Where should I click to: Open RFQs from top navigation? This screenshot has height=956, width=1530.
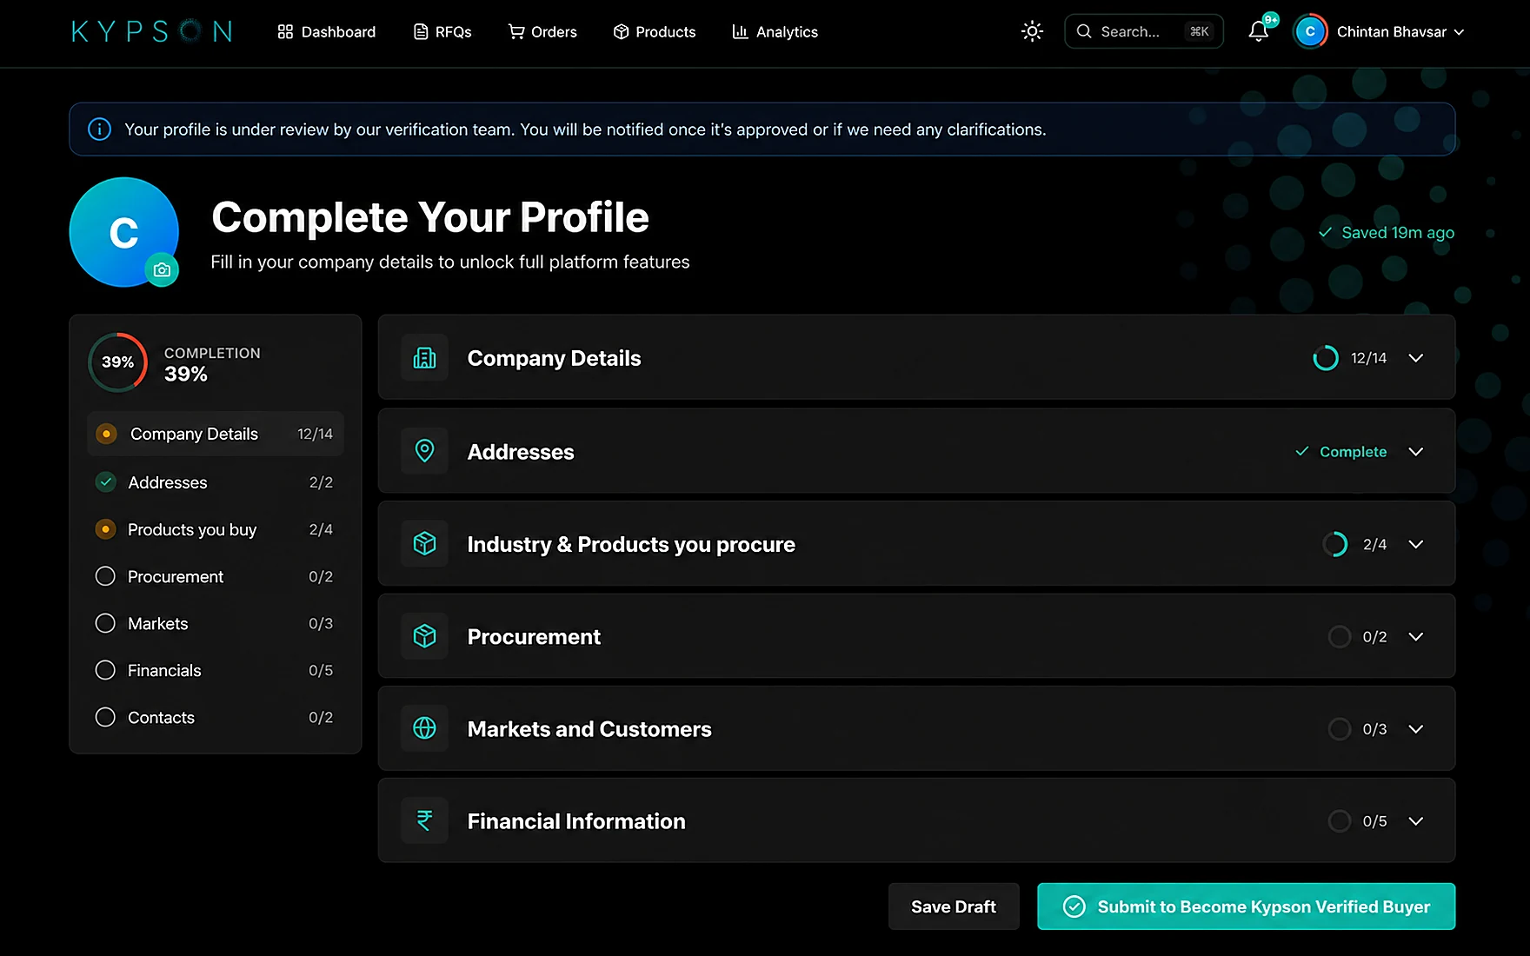pyautogui.click(x=442, y=32)
